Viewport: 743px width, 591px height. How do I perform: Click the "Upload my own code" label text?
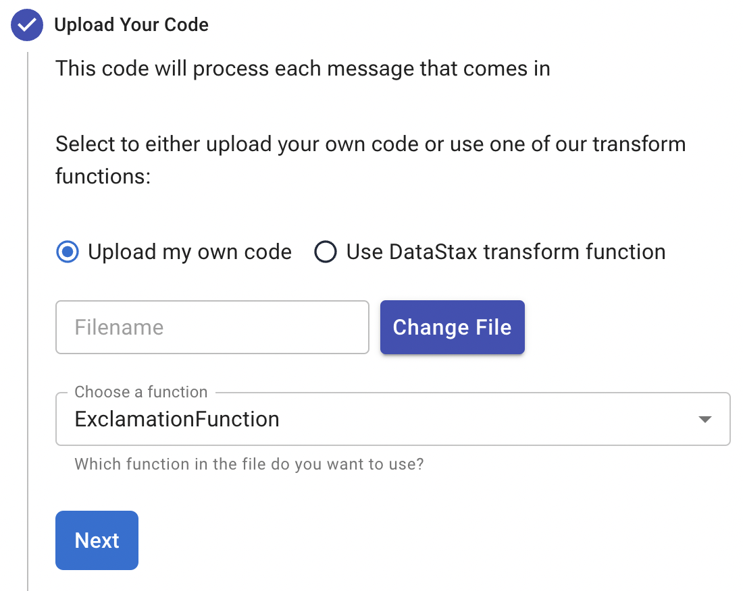tap(190, 252)
